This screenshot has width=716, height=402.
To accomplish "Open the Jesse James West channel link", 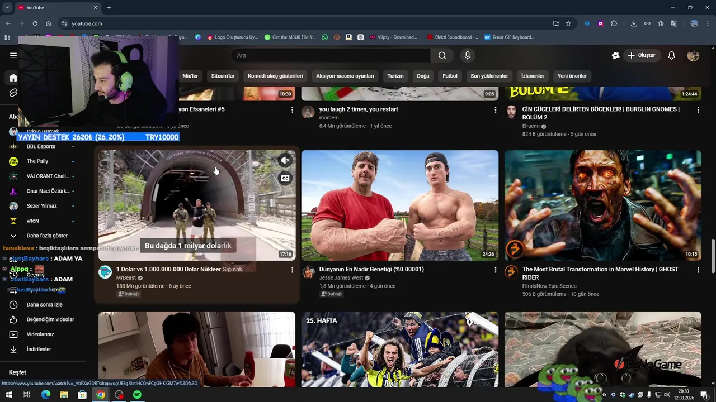I will point(341,277).
